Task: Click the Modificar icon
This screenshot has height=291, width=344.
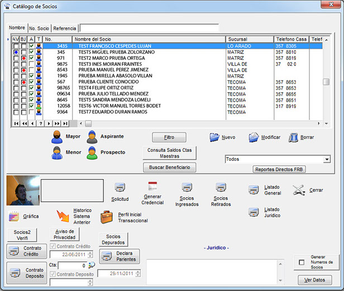Action: click(254, 137)
